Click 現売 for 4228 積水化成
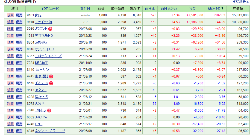This screenshot has width=250, height=138. click(x=19, y=97)
